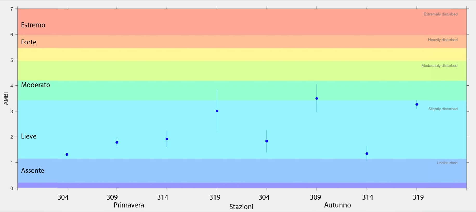This screenshot has height=212, width=476.
Task: Click the yellow band between values 5 and 5.5
Action: pos(242,55)
